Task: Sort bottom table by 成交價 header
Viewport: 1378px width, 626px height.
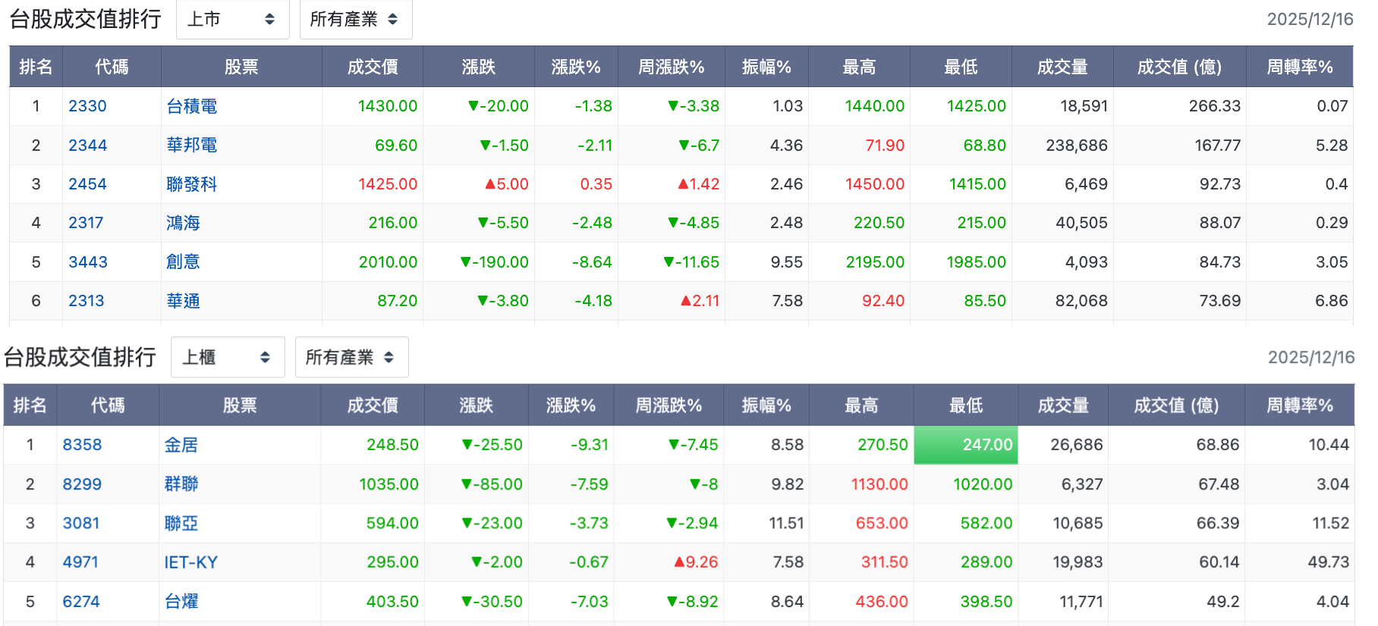Action: point(373,405)
